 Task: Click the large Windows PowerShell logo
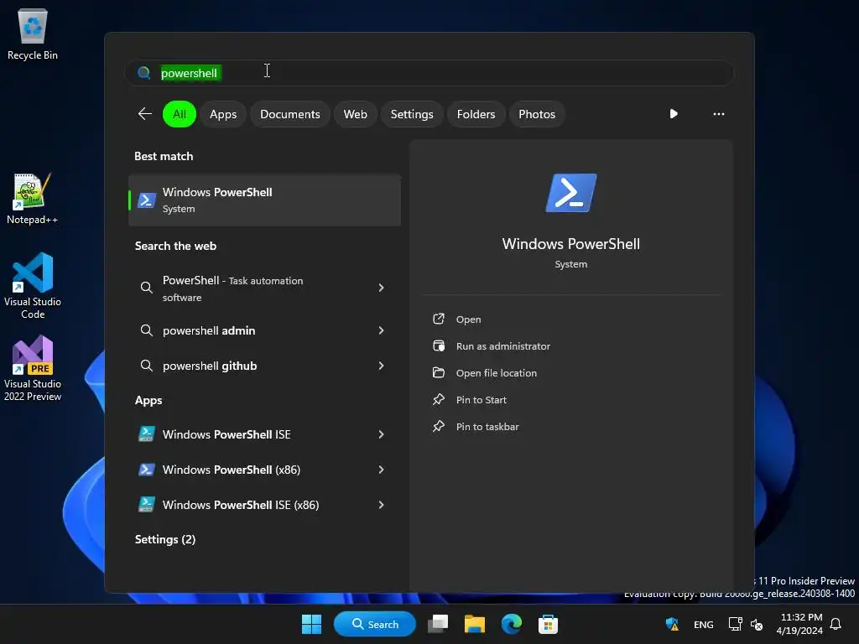pos(570,193)
